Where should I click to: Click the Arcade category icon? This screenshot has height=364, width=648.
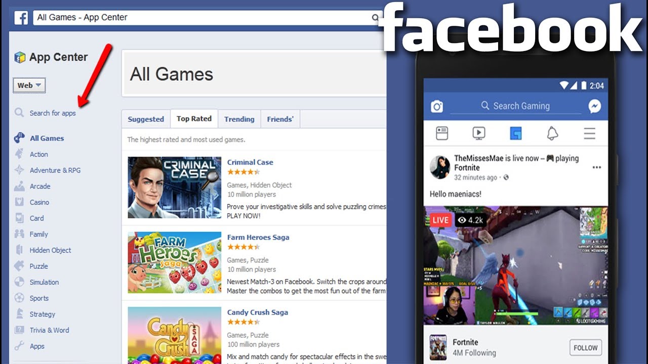[x=19, y=186]
